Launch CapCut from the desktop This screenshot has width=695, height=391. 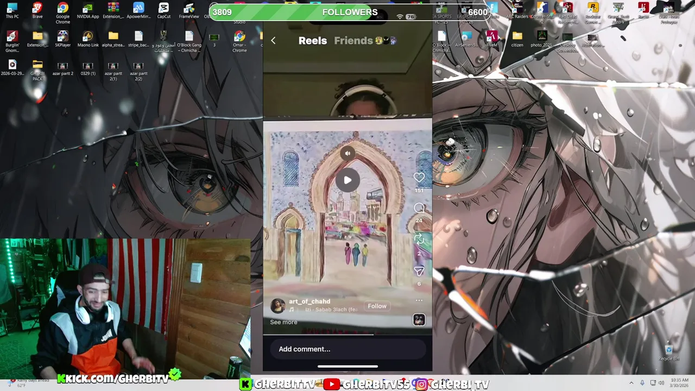click(x=163, y=11)
